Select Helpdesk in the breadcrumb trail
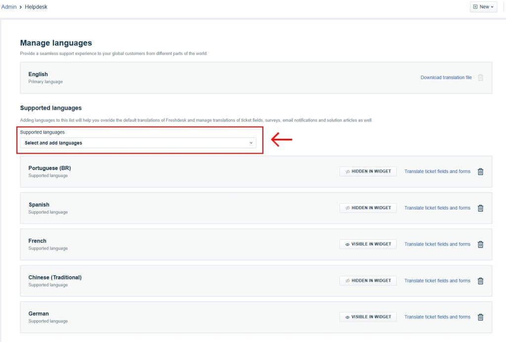Image resolution: width=506 pixels, height=342 pixels. (36, 6)
